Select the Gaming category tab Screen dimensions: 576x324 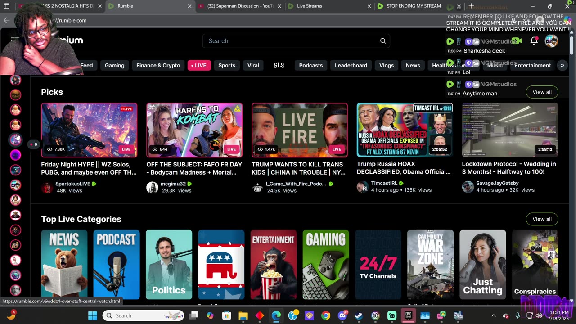(114, 65)
